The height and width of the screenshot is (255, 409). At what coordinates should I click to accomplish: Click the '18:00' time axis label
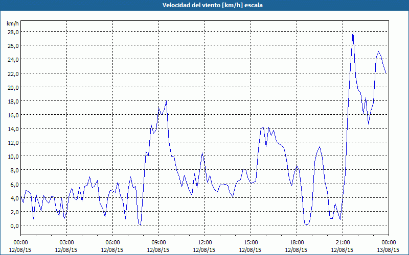click(x=297, y=243)
